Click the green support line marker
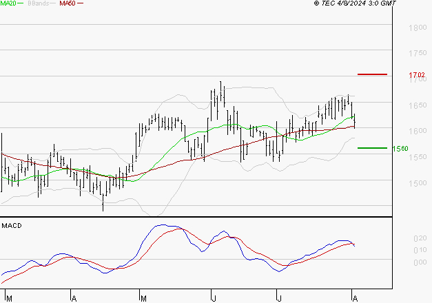The image size is (432, 303). click(372, 148)
